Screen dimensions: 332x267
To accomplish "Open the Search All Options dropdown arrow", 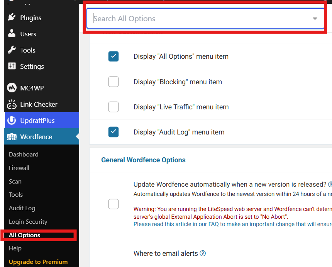I will pos(315,19).
